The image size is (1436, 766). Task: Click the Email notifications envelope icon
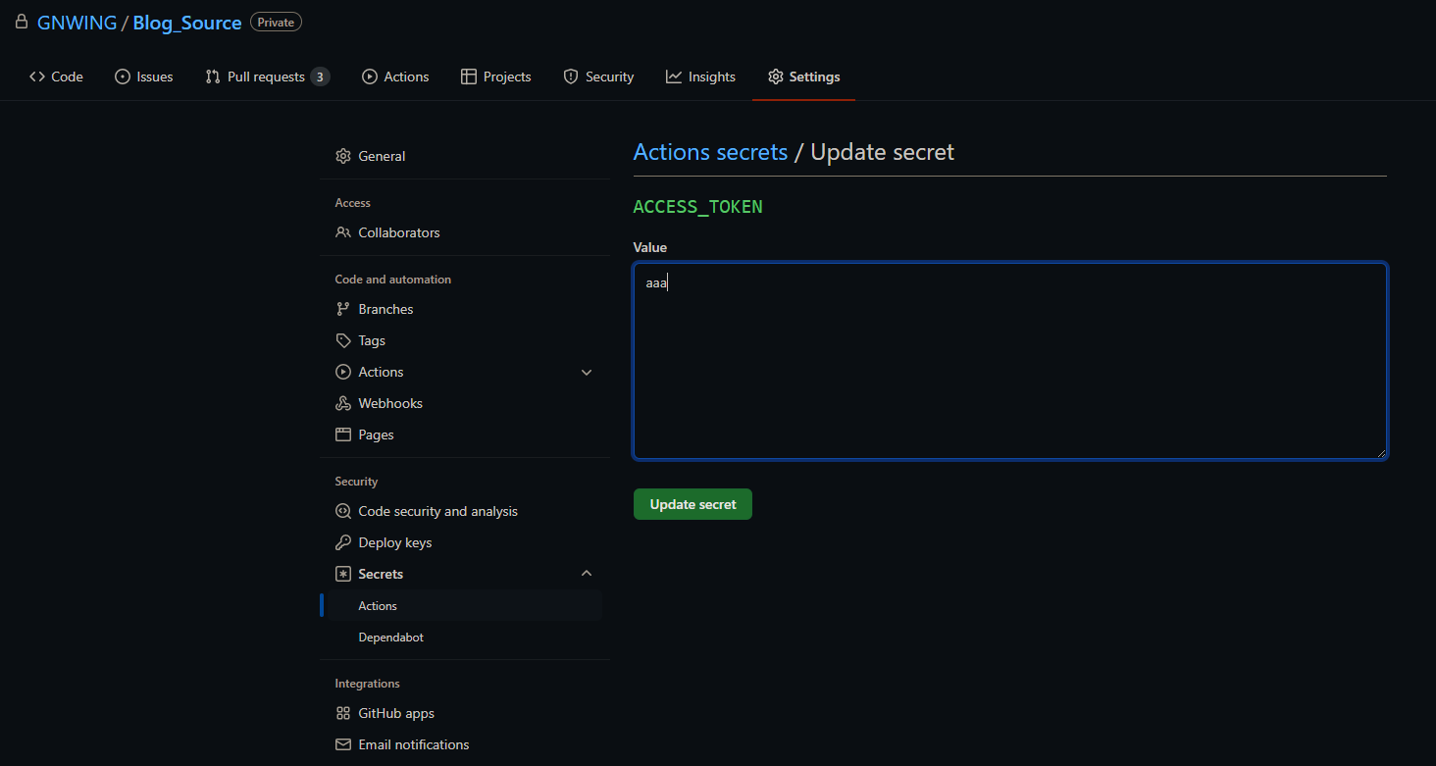tap(343, 744)
